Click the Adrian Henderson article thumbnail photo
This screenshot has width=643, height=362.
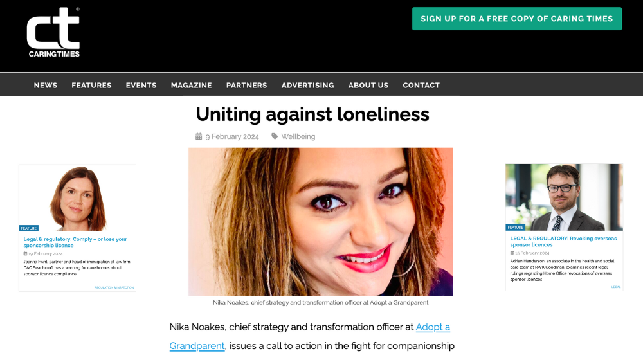564,197
